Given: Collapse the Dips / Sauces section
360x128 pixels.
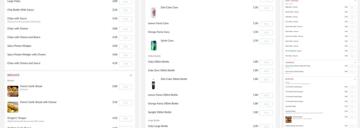Looking at the screenshot, I should (x=355, y=1).
